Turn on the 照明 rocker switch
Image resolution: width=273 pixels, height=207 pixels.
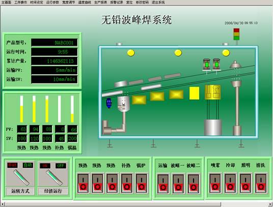[x=245, y=183]
